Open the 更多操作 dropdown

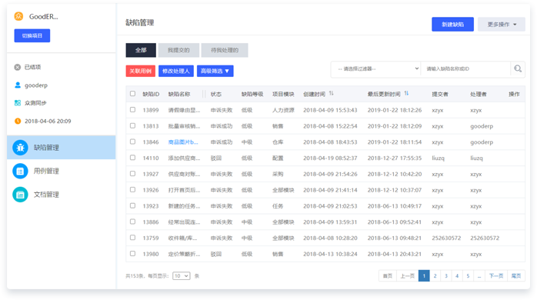(502, 25)
